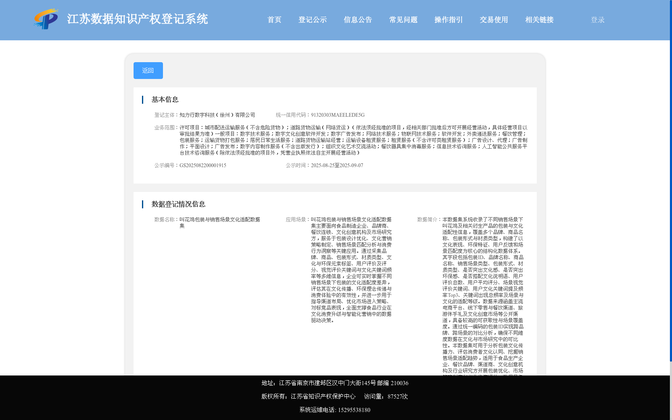672x420 pixels.
Task: Open the 登记公示 menu item
Action: point(312,20)
